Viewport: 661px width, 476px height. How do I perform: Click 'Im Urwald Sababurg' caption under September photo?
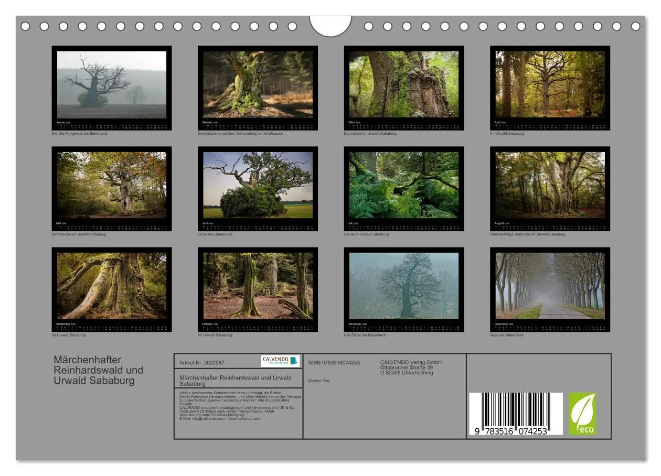click(68, 335)
